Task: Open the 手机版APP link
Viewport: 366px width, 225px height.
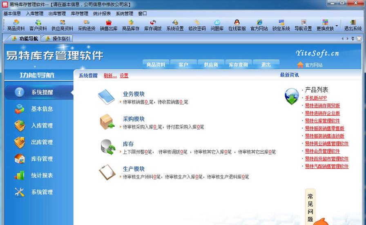Action: (316, 98)
